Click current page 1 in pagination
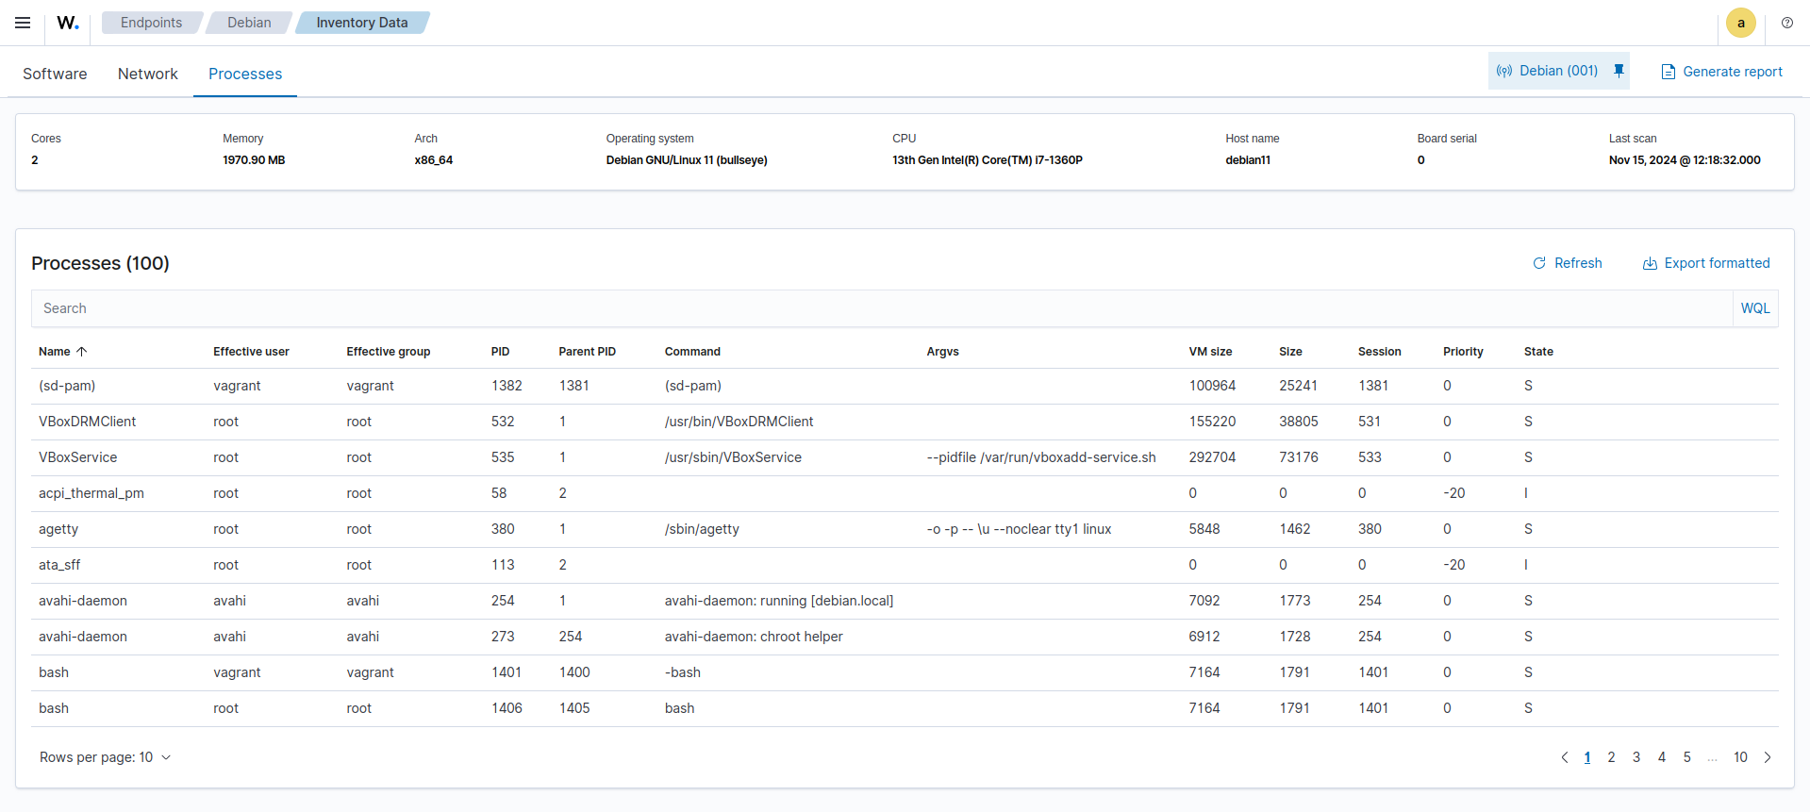The height and width of the screenshot is (812, 1810). [x=1587, y=757]
